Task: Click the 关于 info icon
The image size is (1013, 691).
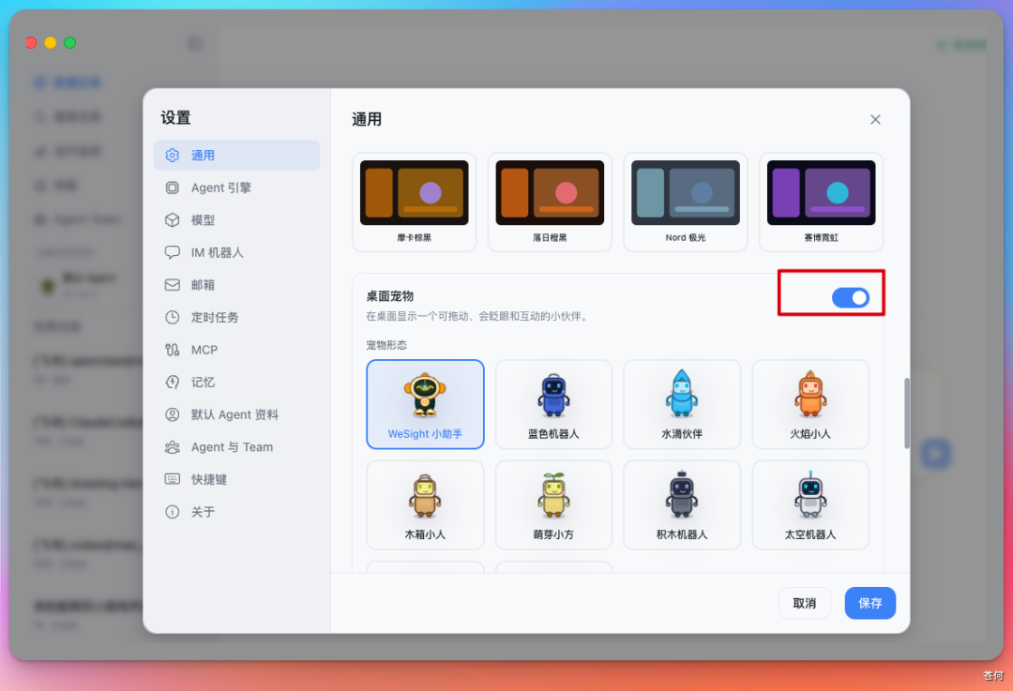Action: [172, 512]
